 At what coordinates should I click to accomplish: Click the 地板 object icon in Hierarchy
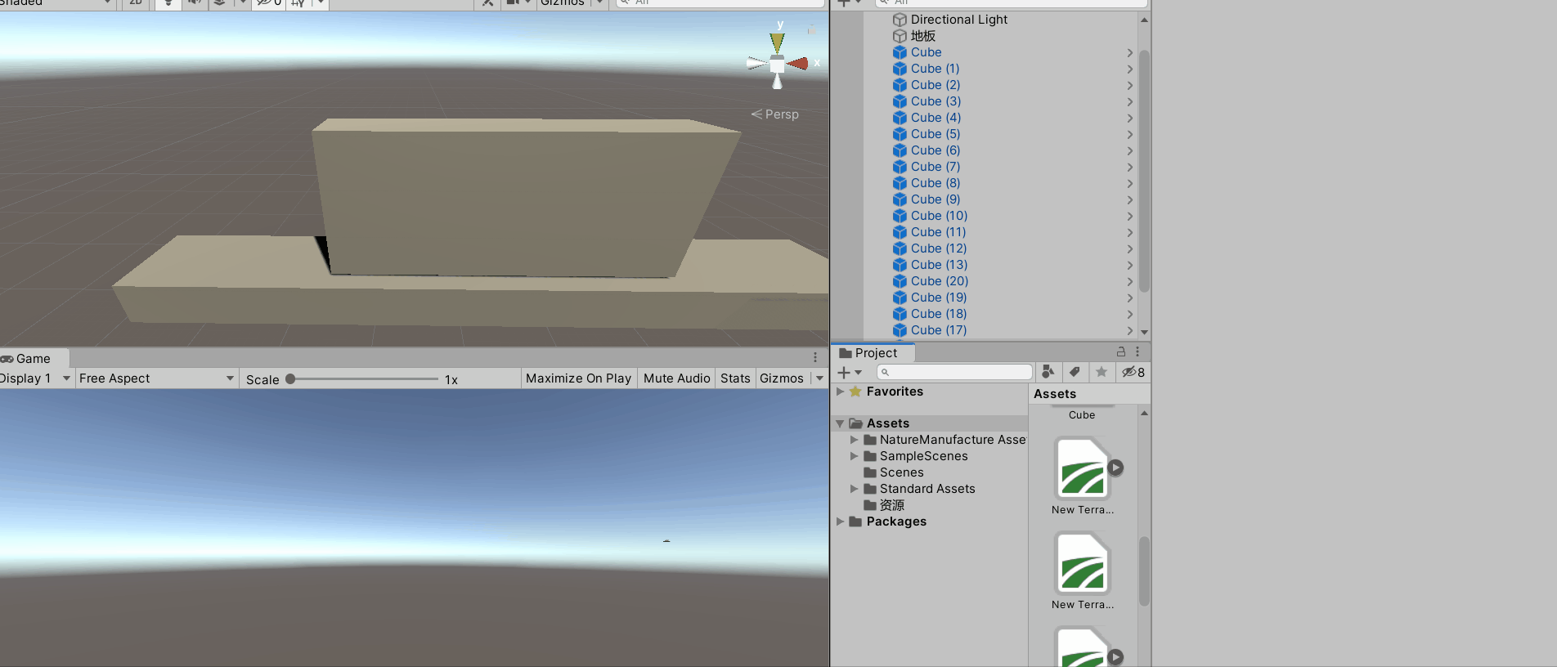(x=900, y=36)
